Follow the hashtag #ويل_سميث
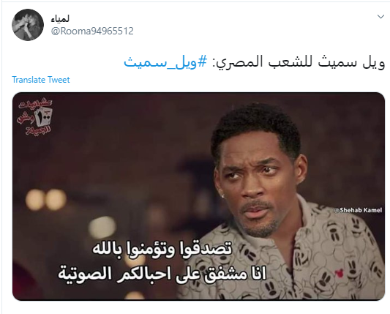The width and height of the screenshot is (390, 314). (165, 61)
